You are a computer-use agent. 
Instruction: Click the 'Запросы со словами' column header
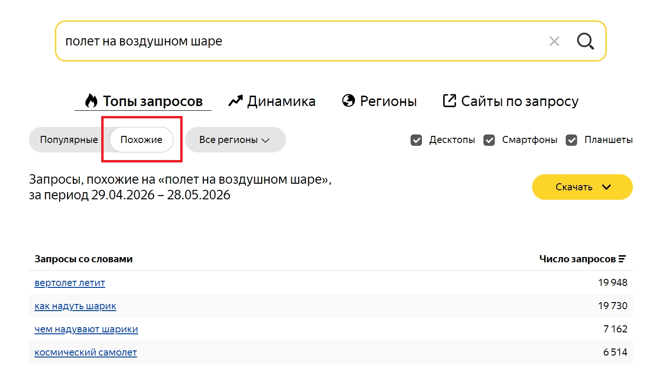[84, 259]
